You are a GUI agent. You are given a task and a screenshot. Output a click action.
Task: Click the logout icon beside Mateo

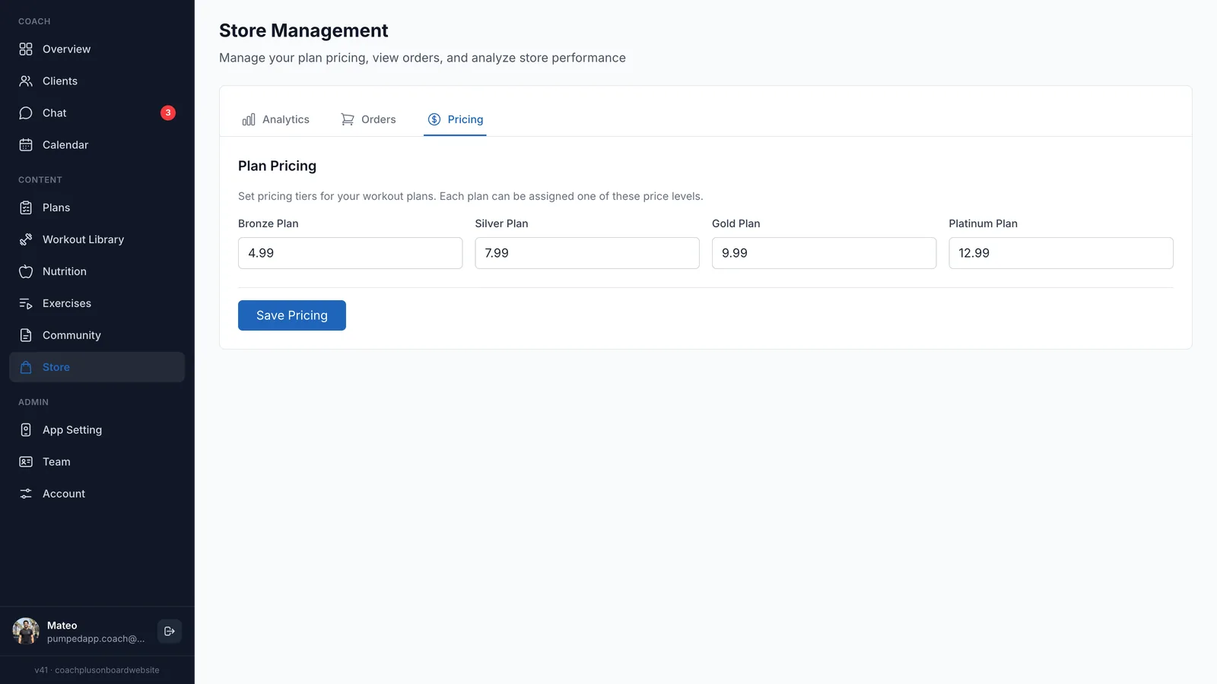170,632
